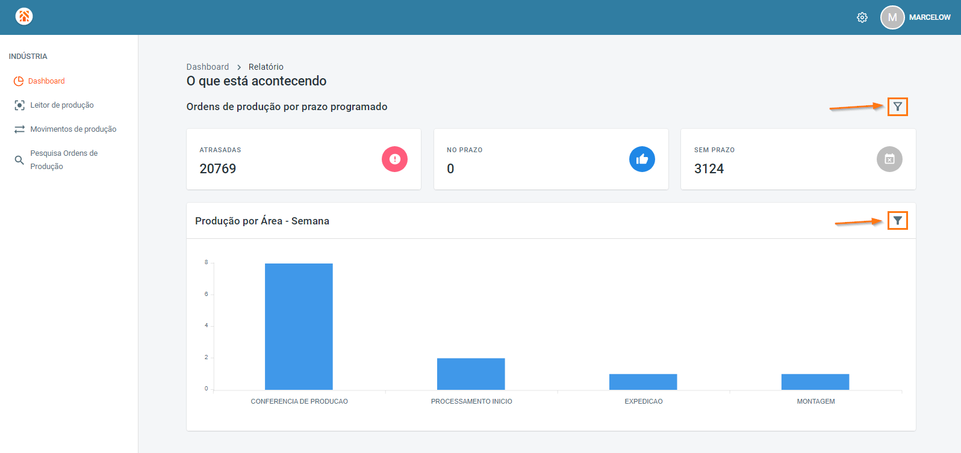The height and width of the screenshot is (453, 961).
Task: Open filter for Ordens de produção por prazo
Action: click(897, 106)
